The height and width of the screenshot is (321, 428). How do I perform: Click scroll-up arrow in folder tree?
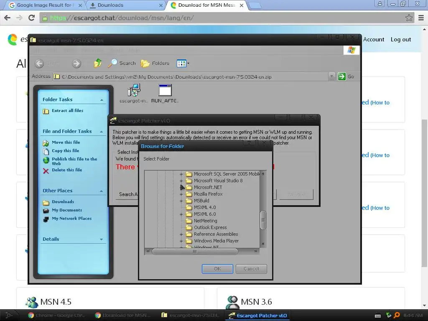pos(263,173)
